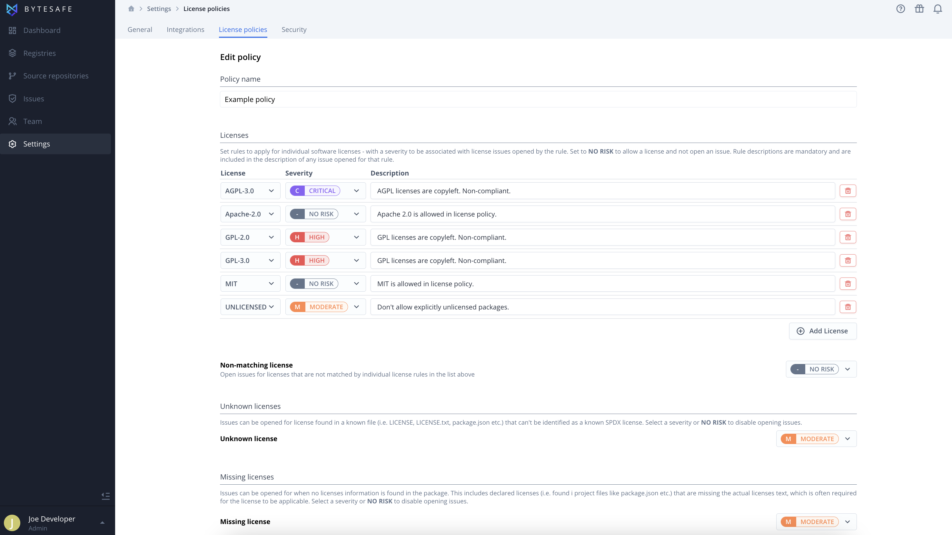Image resolution: width=952 pixels, height=535 pixels.
Task: Open Non-matching license severity dropdown
Action: click(x=821, y=369)
